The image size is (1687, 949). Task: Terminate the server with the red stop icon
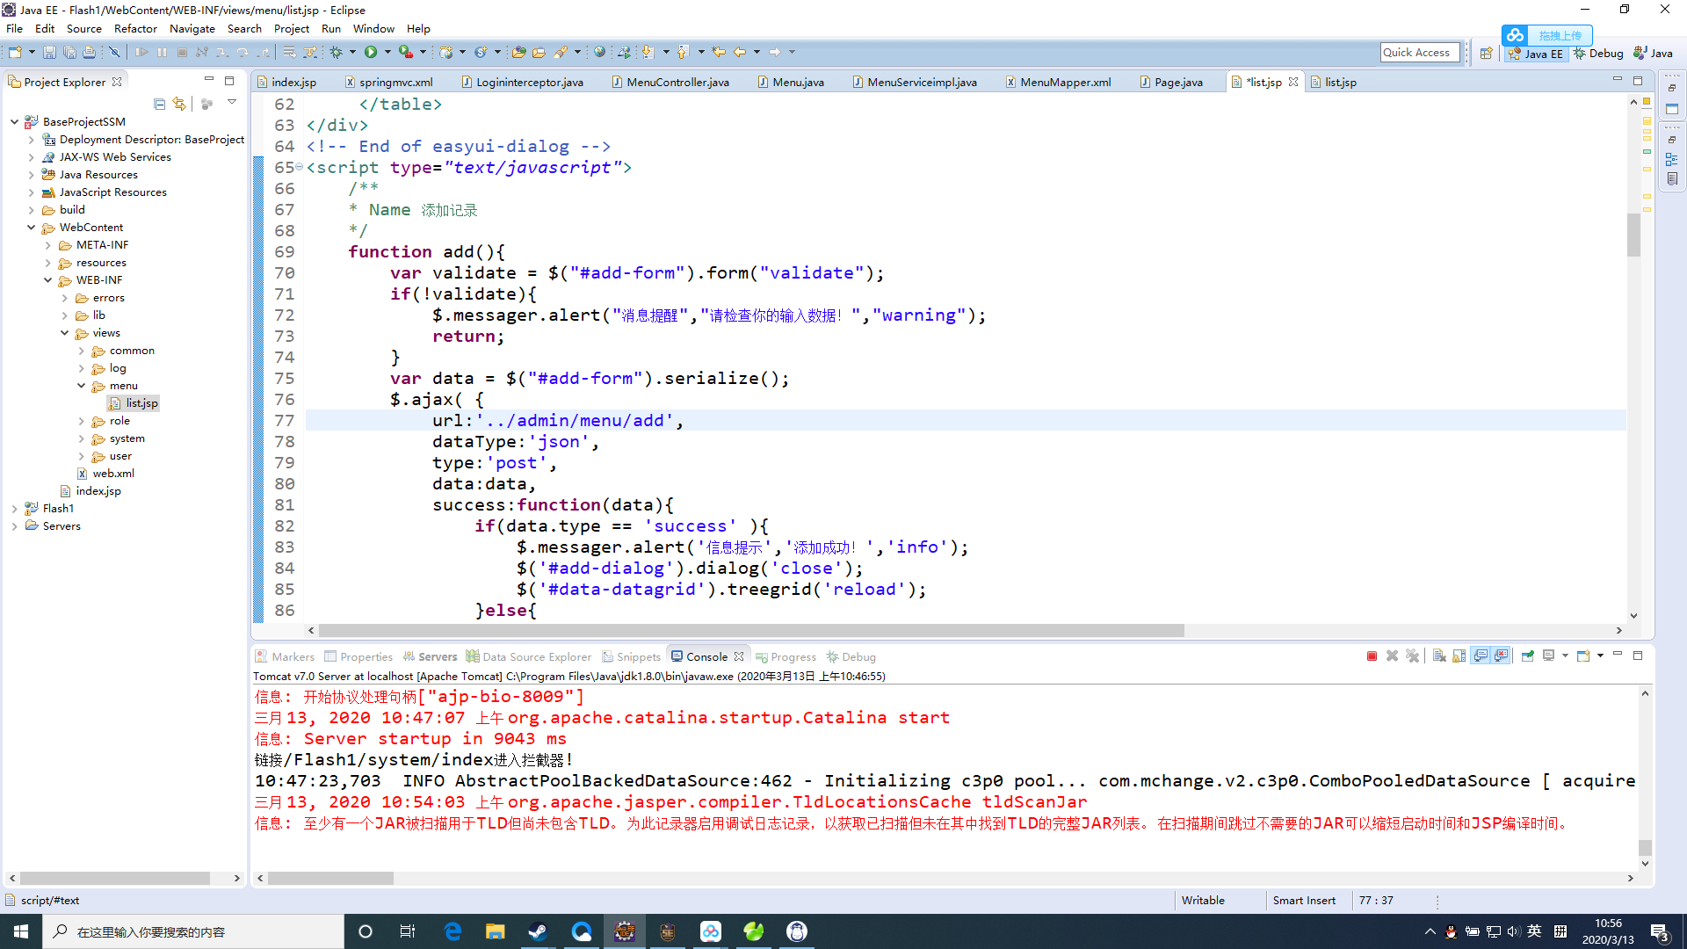pyautogui.click(x=1372, y=656)
